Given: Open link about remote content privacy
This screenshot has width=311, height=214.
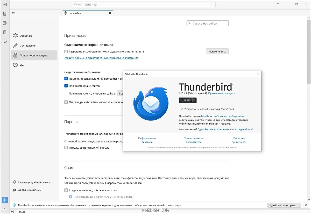Looking at the screenshot, I should click(101, 58).
